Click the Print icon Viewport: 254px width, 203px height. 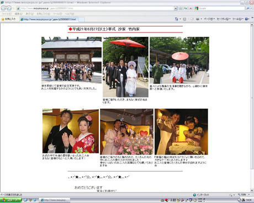[198, 19]
